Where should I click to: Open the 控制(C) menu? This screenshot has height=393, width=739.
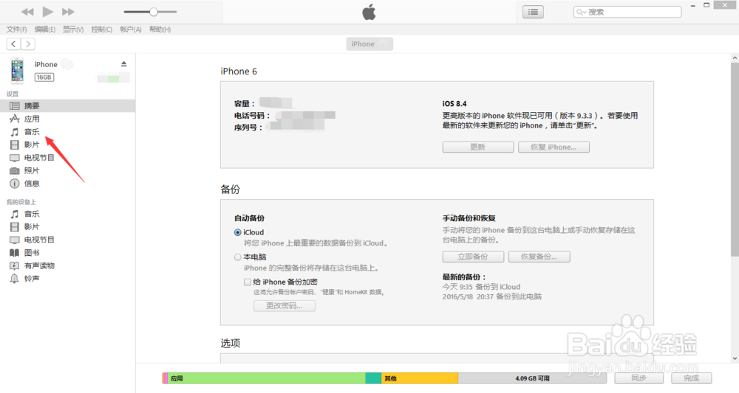point(102,29)
